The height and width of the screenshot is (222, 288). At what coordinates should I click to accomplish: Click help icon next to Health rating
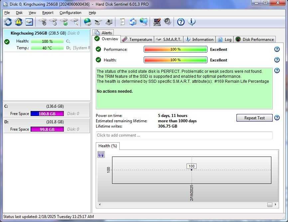[x=277, y=60]
